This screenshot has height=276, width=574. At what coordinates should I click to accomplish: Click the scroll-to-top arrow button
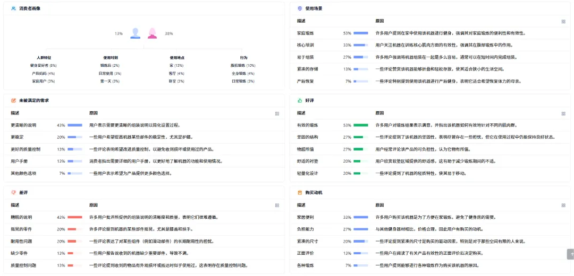pos(570,254)
